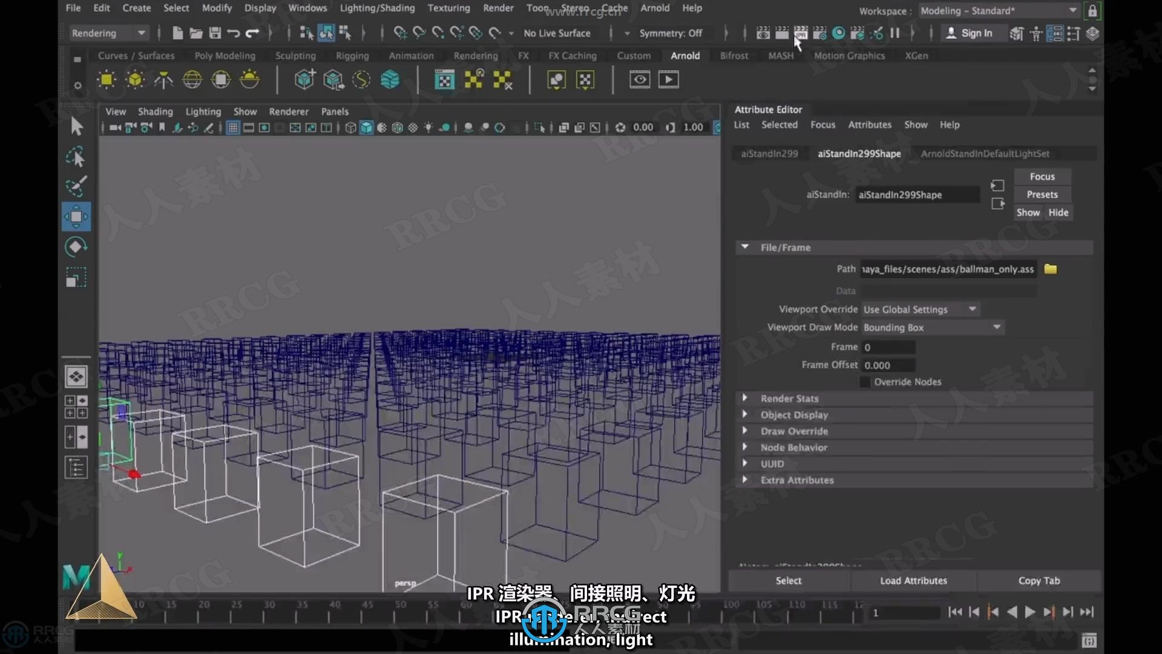Viewport: 1162px width, 654px height.
Task: Expand the Draw Override section
Action: click(745, 431)
